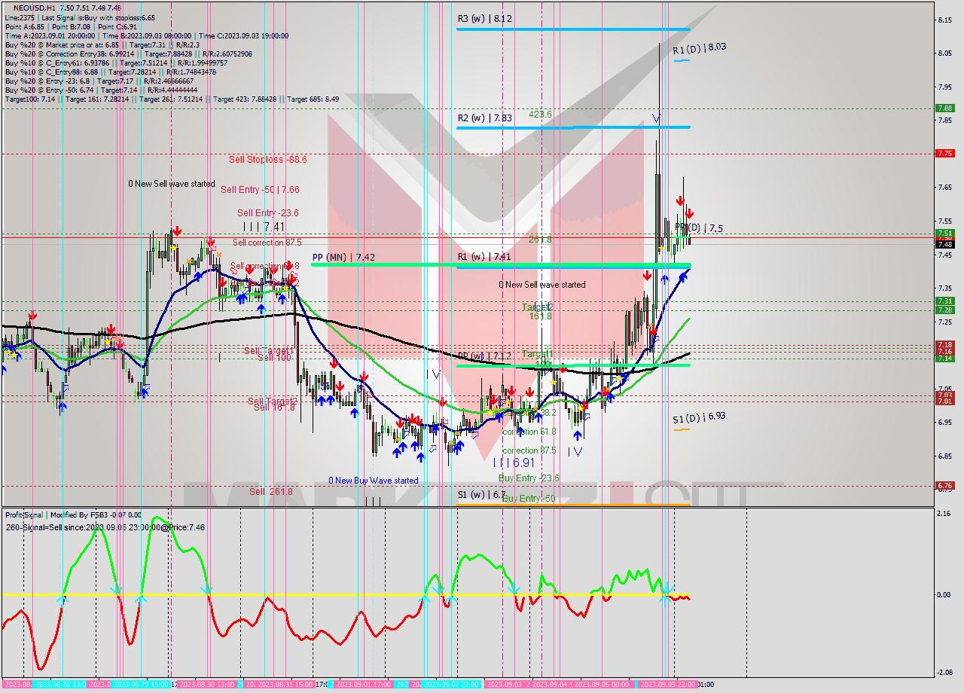Select the 'Sell Target1' label
This screenshot has height=693, width=964.
pyautogui.click(x=268, y=351)
